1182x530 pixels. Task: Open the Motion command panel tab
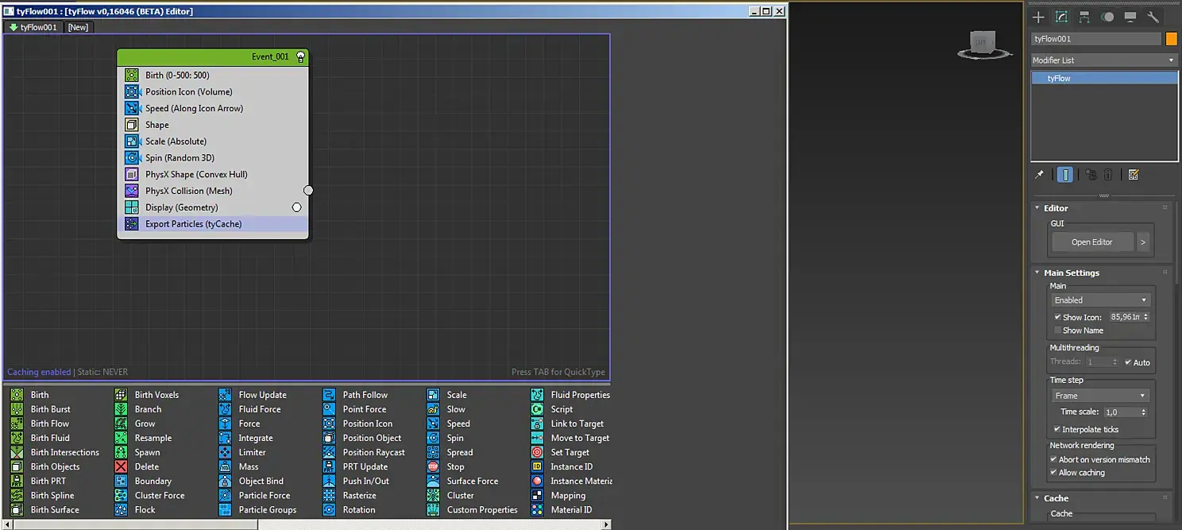click(x=1107, y=17)
